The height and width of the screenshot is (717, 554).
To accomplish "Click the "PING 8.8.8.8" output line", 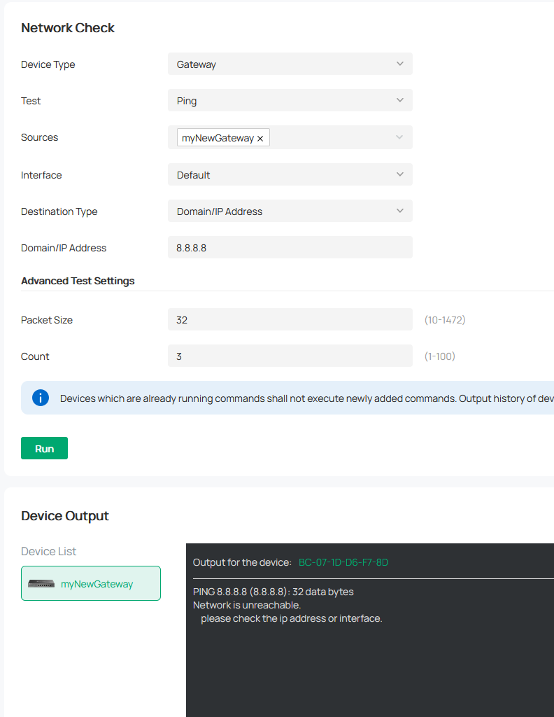I will pos(273,592).
